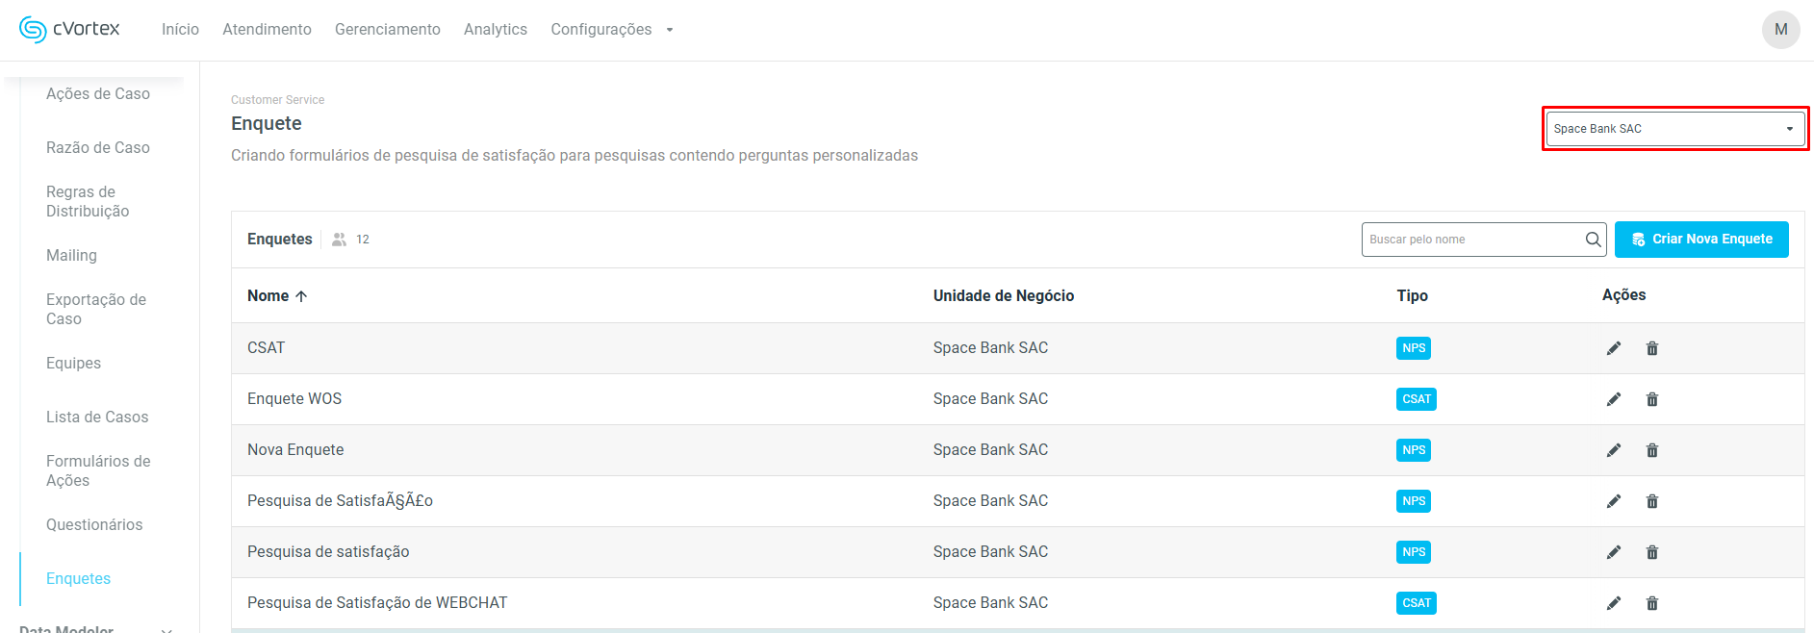Click the search magnifier icon
Viewport: 1814px width, 633px height.
pos(1594,240)
